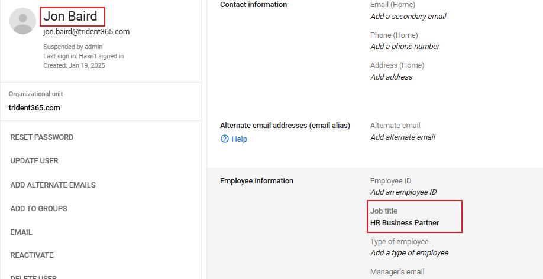Click Jon Baird's profile avatar icon
Viewport: 543px width, 279px height.
[x=22, y=21]
